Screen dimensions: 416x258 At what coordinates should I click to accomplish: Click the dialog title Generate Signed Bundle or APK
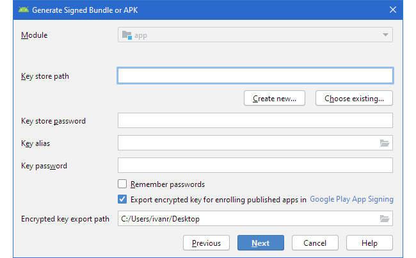tap(85, 10)
